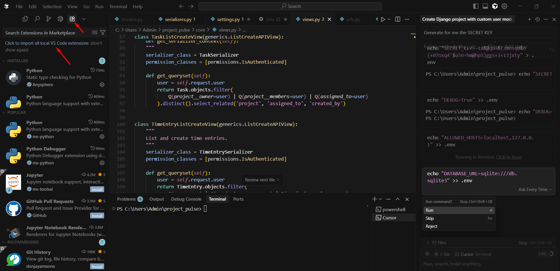Image resolution: width=560 pixels, height=271 pixels.
Task: Switch to the Problems panel tab
Action: point(130,199)
